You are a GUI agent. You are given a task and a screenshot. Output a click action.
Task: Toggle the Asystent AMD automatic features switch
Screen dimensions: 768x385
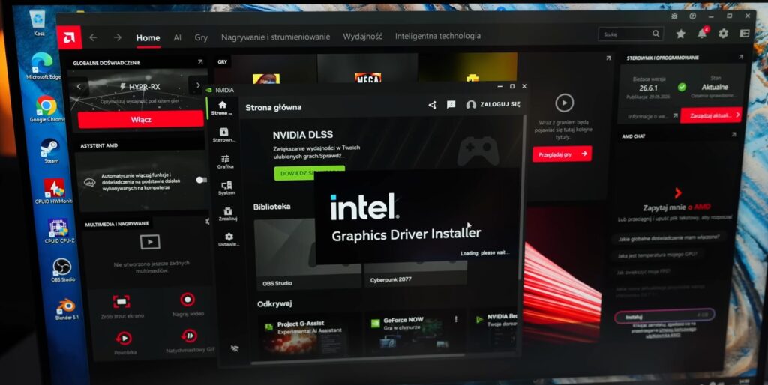click(x=201, y=180)
